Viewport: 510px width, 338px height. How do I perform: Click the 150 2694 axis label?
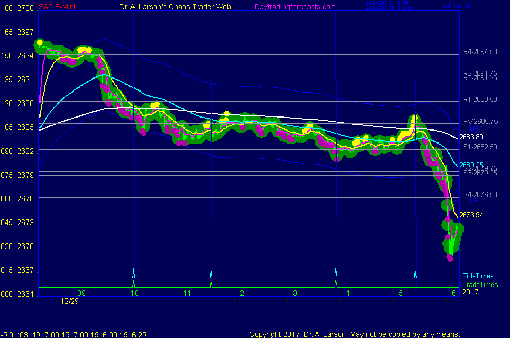coord(17,56)
